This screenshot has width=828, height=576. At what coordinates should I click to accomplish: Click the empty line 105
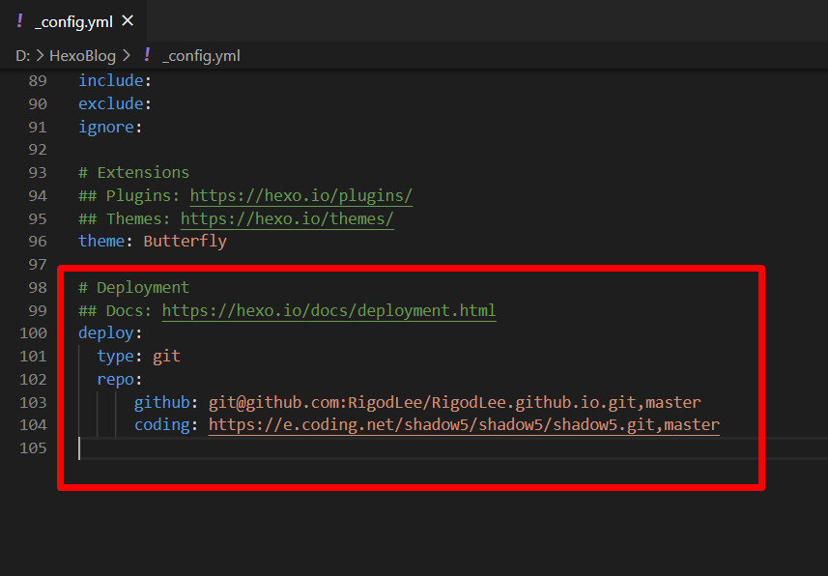453,448
